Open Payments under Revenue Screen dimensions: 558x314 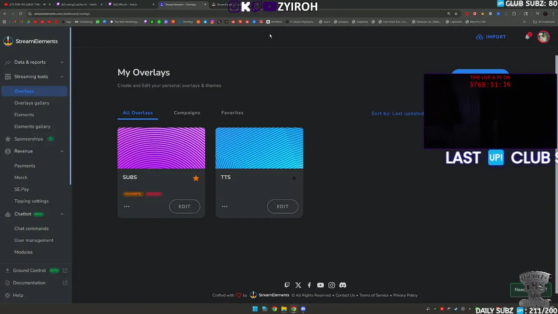pos(25,166)
